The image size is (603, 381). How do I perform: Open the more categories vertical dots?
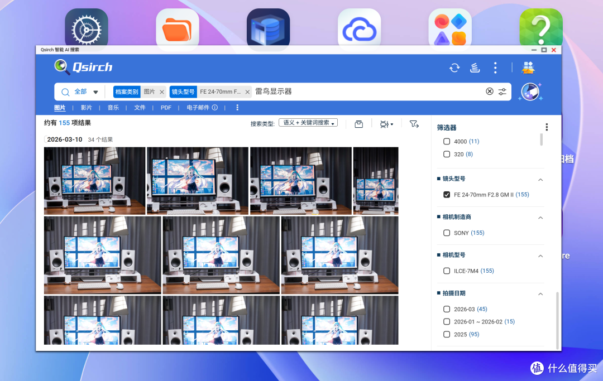tap(237, 108)
